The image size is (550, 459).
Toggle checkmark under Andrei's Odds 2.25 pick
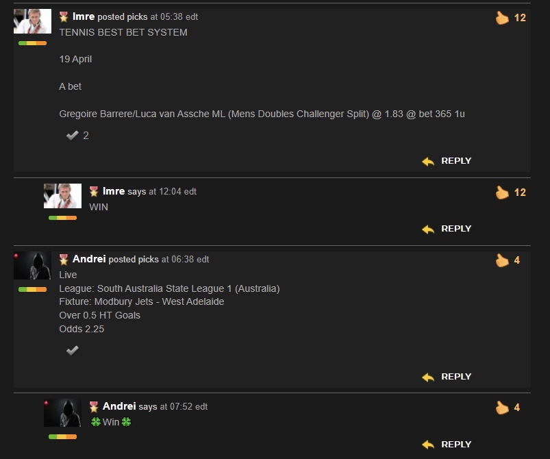[x=72, y=350]
